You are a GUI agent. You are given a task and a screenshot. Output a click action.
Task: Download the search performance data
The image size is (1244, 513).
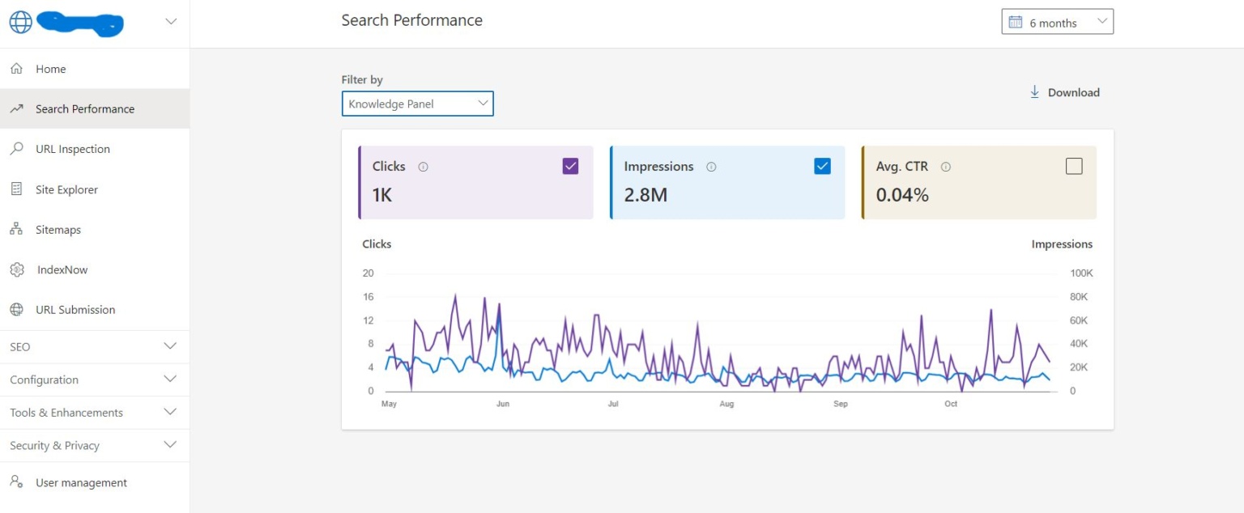tap(1065, 92)
